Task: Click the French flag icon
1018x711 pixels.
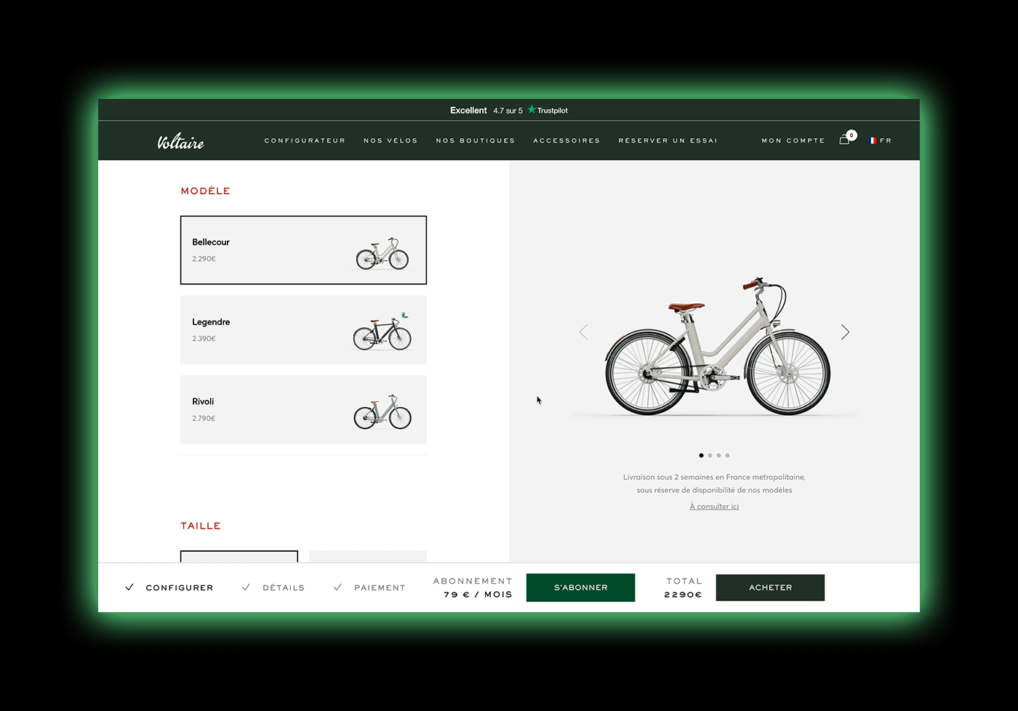Action: pyautogui.click(x=873, y=141)
